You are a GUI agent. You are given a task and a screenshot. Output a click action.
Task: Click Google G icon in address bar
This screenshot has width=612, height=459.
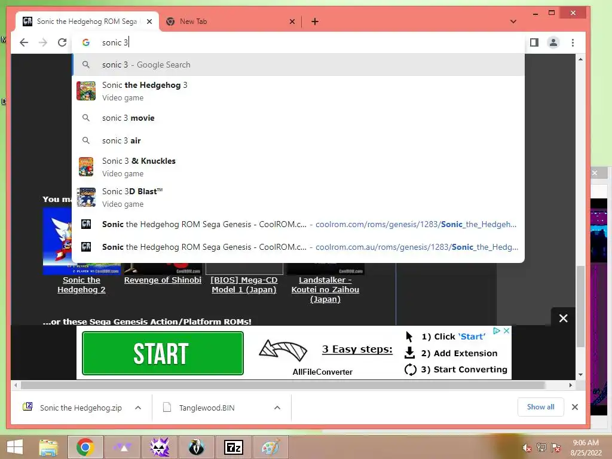click(86, 42)
